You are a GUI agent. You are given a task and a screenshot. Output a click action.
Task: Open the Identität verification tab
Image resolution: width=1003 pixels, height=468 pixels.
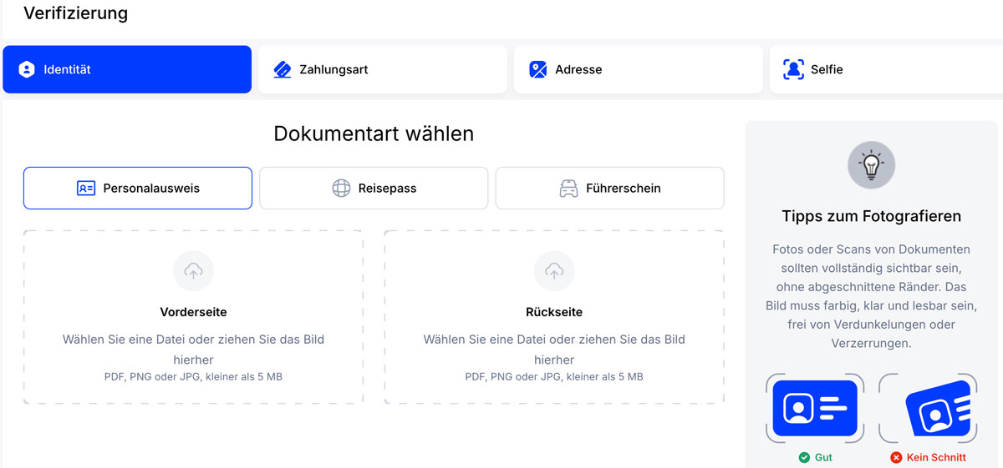[127, 69]
